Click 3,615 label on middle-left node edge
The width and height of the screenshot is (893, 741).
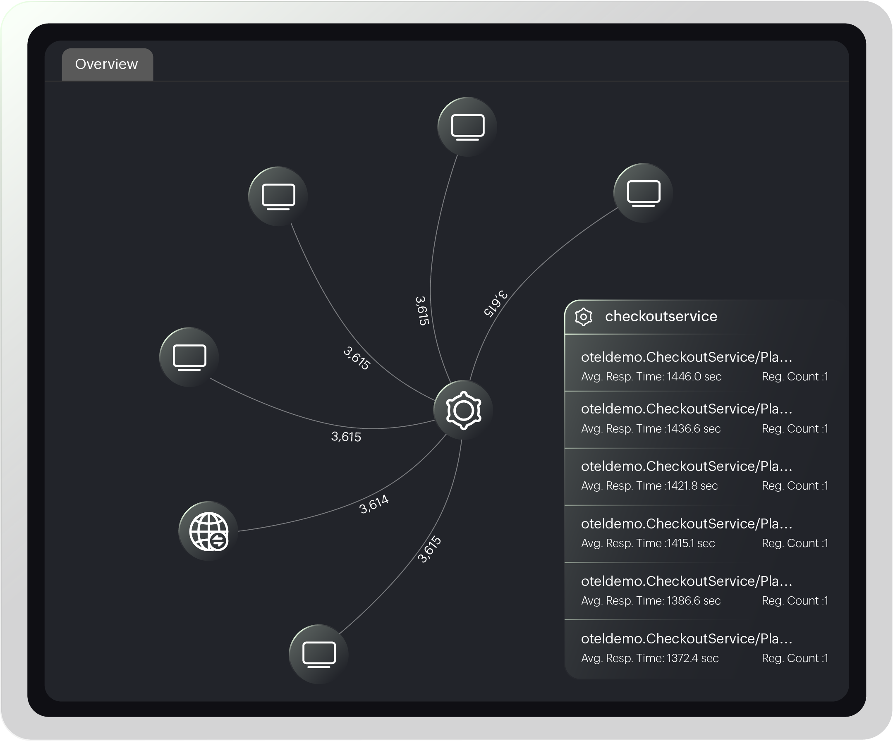[346, 437]
